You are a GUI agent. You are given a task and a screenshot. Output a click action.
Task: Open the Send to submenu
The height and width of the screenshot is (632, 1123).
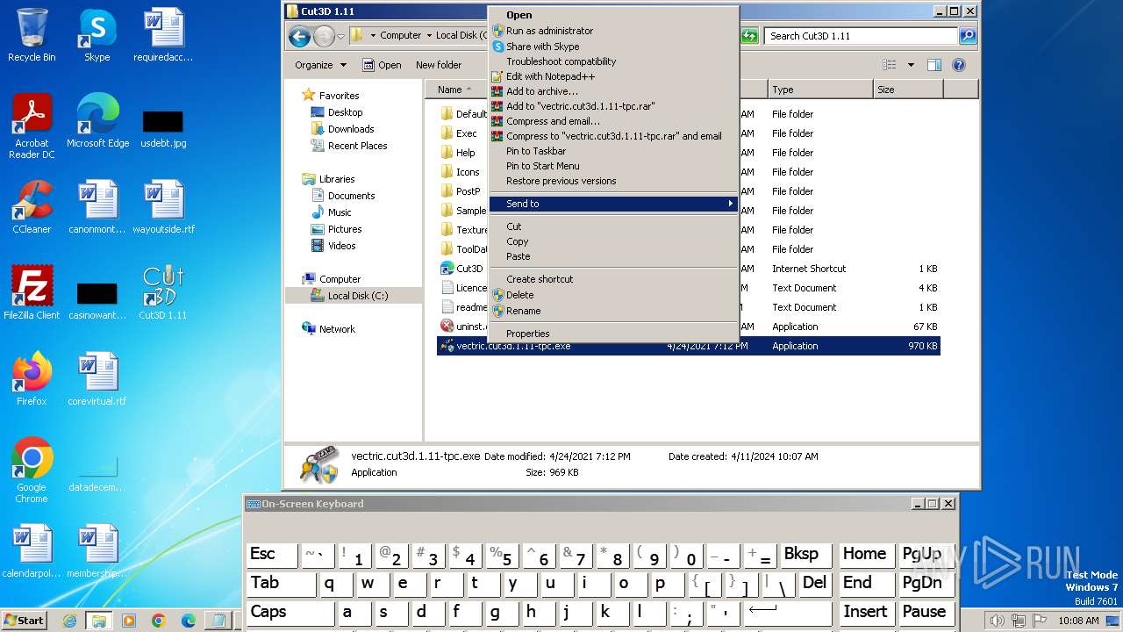pyautogui.click(x=614, y=204)
